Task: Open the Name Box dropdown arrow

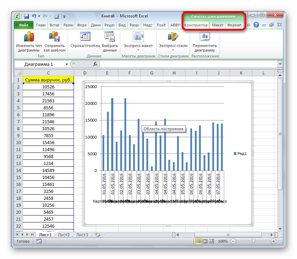Action: (x=67, y=64)
